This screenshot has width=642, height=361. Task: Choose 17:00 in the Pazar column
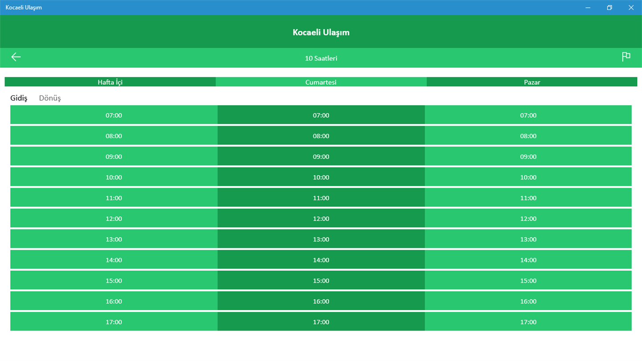coord(528,322)
